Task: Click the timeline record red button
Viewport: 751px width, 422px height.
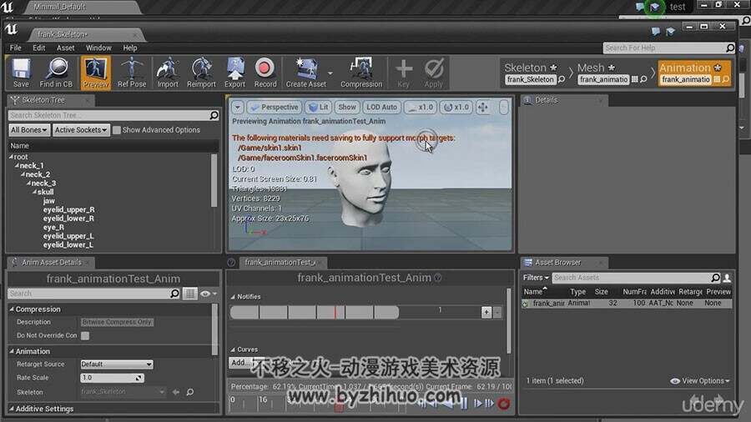Action: click(x=503, y=404)
